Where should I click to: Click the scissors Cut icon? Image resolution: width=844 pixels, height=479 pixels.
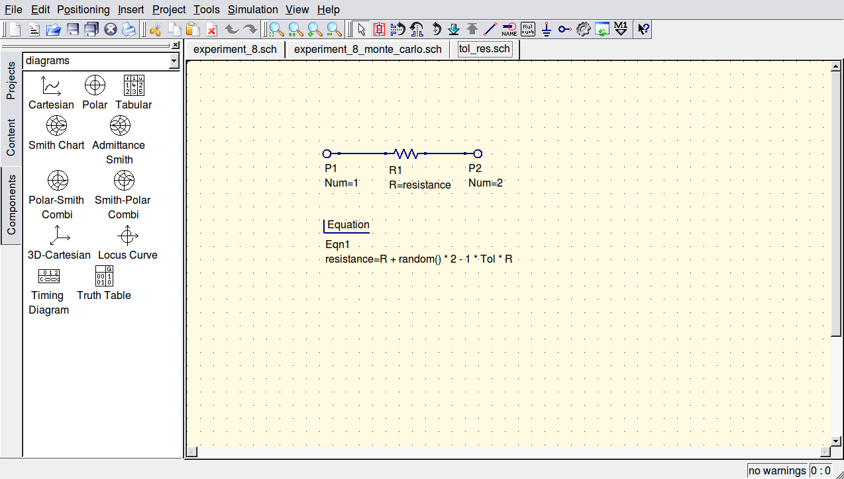pyautogui.click(x=156, y=29)
